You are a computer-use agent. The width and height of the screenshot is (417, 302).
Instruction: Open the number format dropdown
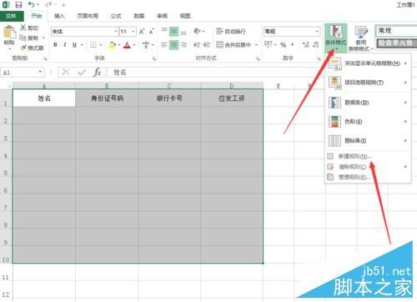[x=317, y=31]
